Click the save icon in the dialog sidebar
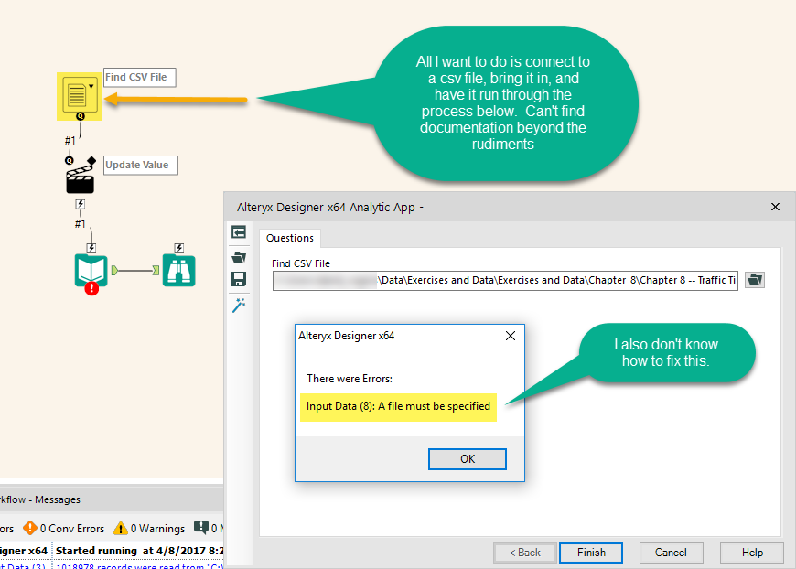The width and height of the screenshot is (796, 569). coord(239,280)
